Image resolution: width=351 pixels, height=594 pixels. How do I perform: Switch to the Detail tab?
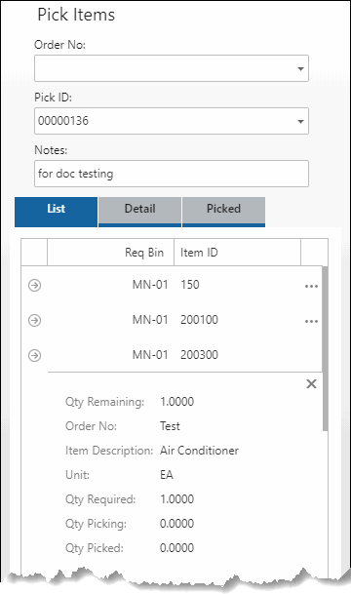coord(139,211)
